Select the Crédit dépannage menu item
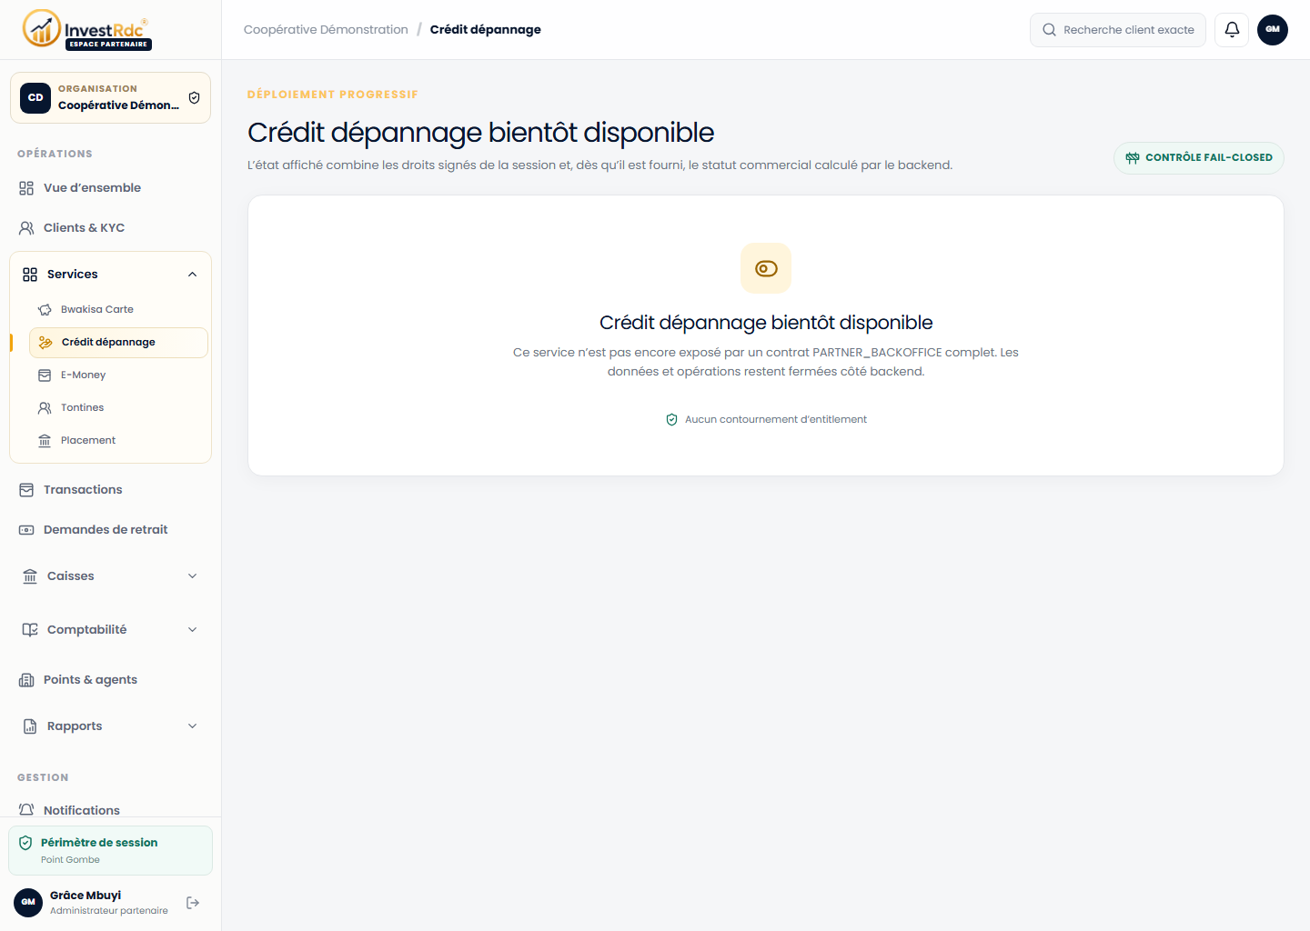Viewport: 1310px width, 931px height. (x=118, y=343)
